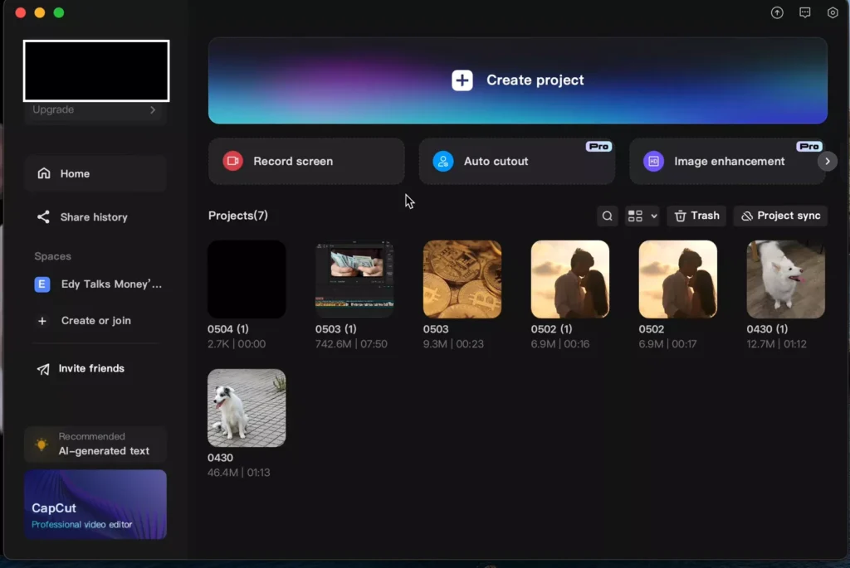Image resolution: width=850 pixels, height=568 pixels.
Task: Click the paper plane Invite friends icon
Action: coord(43,369)
